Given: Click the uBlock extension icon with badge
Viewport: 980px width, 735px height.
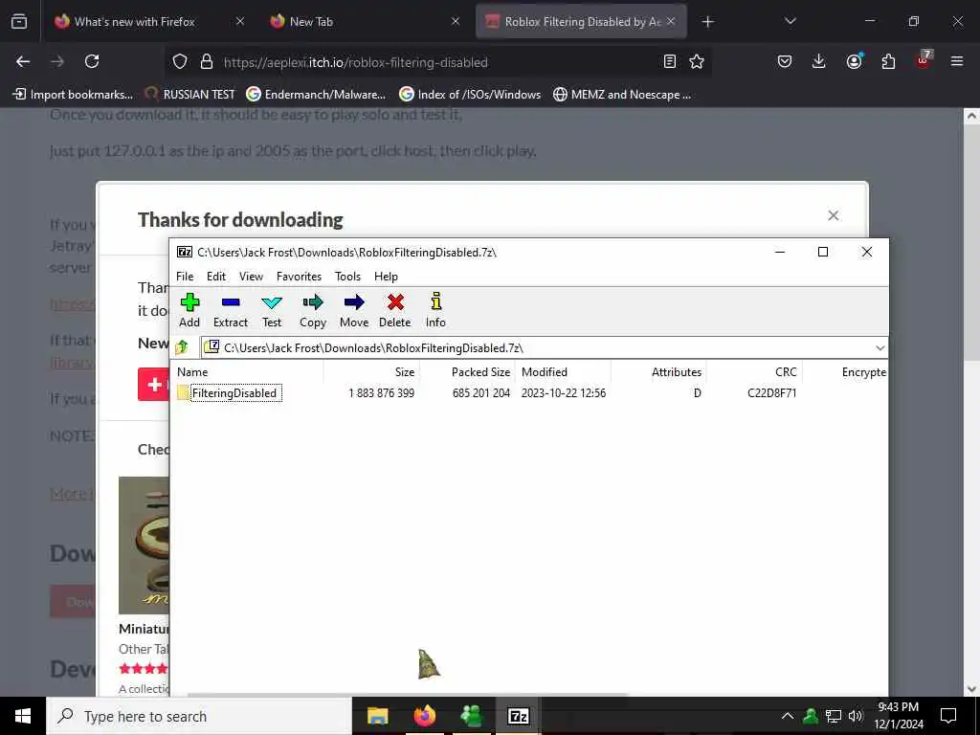Looking at the screenshot, I should pyautogui.click(x=924, y=61).
